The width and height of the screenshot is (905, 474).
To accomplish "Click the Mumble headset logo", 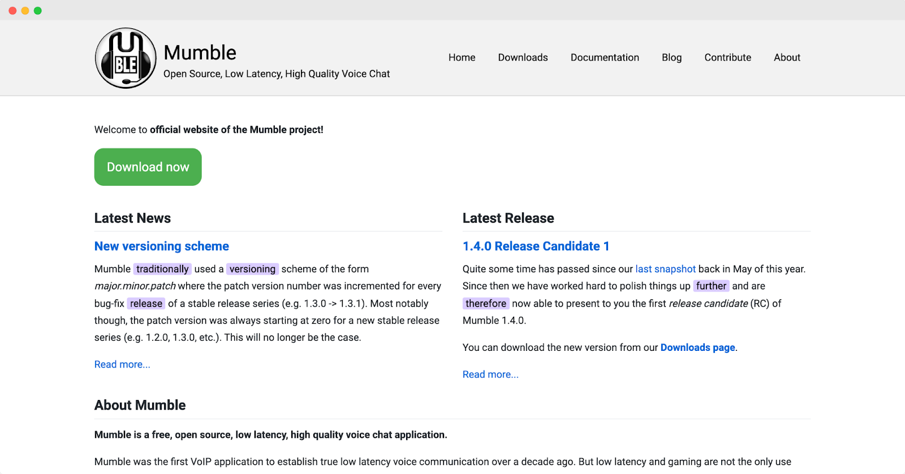I will tap(126, 58).
